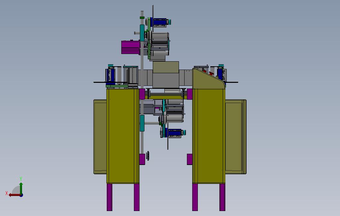340x216 pixels.
Task: Select the blue reel at the very top
Action: click(x=160, y=22)
